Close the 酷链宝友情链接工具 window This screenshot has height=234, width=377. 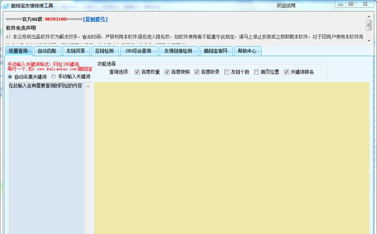(x=365, y=4)
